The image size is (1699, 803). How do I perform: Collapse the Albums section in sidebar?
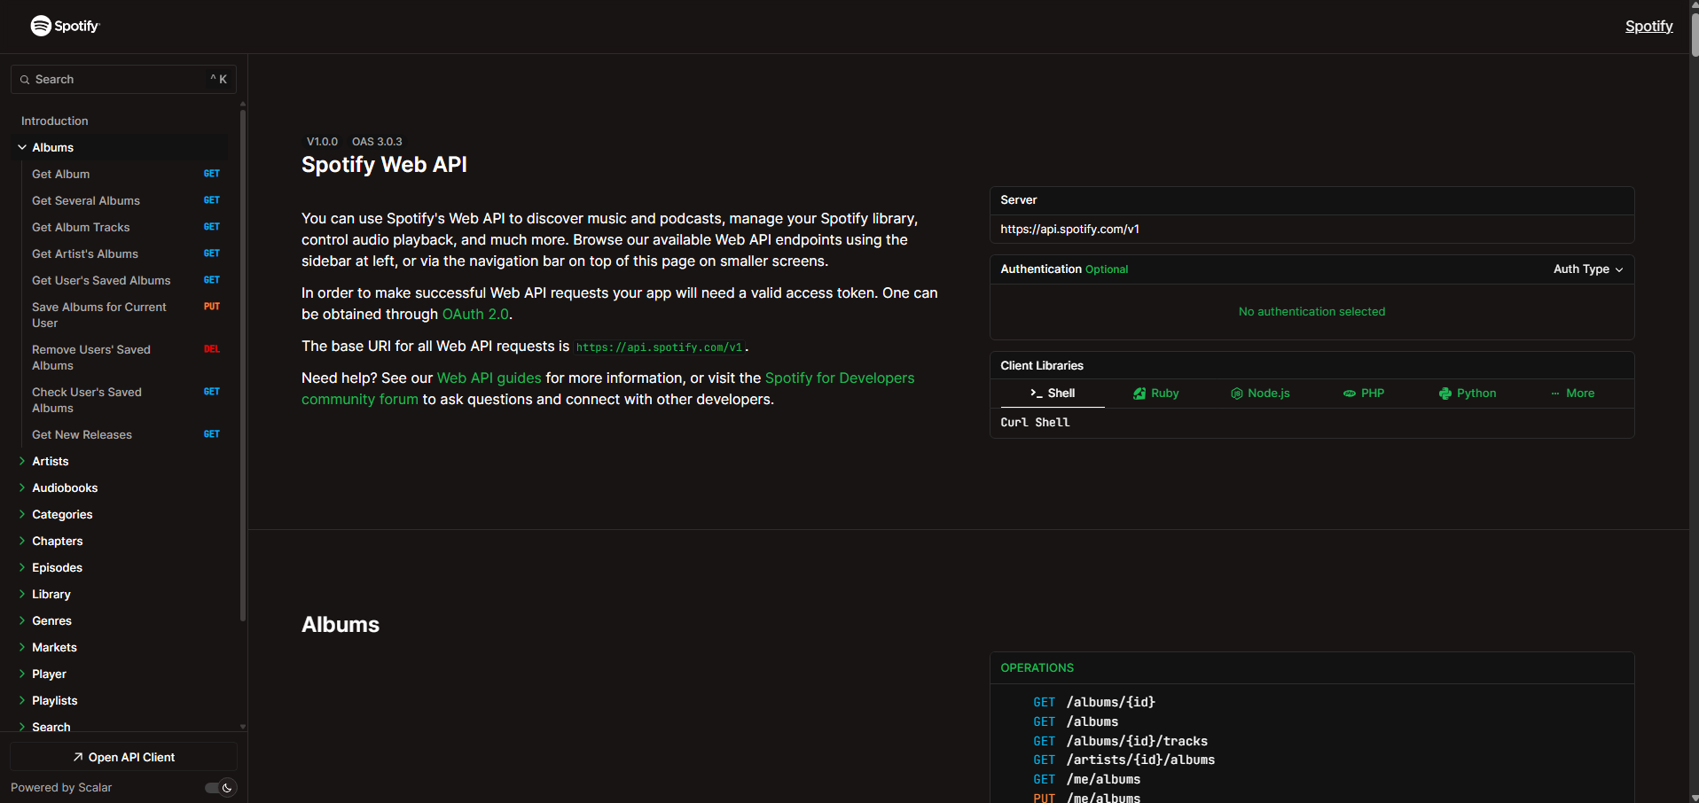[x=22, y=148]
